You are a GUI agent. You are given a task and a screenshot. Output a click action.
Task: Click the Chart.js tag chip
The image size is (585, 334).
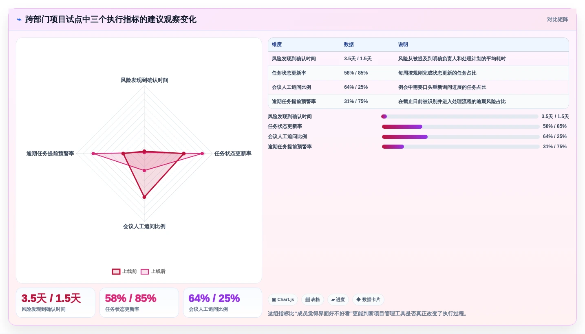click(x=283, y=300)
